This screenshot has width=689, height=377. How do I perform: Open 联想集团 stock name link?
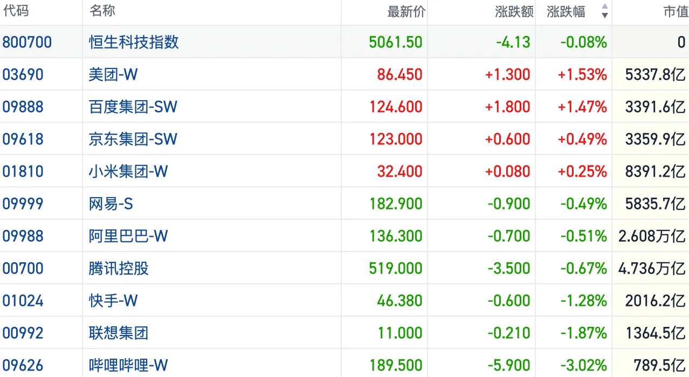pyautogui.click(x=119, y=333)
